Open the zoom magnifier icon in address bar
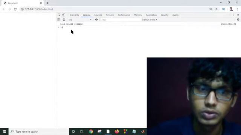The height and width of the screenshot is (135, 241). pyautogui.click(x=211, y=9)
